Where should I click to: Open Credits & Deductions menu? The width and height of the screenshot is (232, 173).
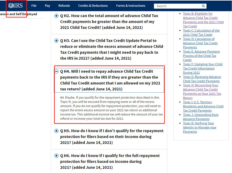[93, 6]
